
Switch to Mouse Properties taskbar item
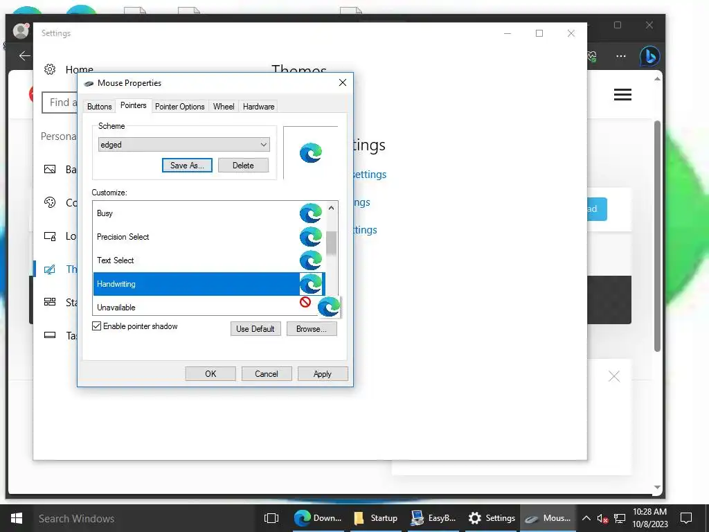click(548, 518)
